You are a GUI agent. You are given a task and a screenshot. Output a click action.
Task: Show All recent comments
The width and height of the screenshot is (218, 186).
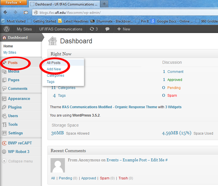(53, 178)
